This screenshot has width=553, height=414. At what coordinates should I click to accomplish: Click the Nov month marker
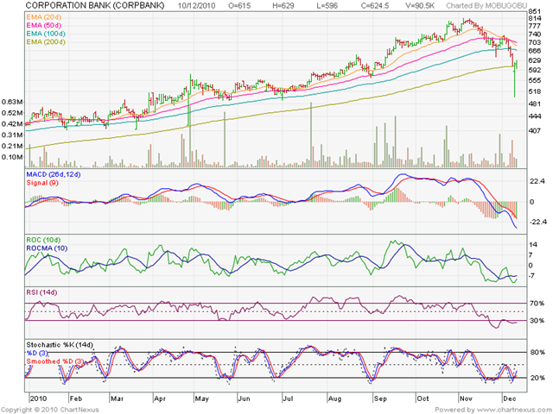point(466,398)
